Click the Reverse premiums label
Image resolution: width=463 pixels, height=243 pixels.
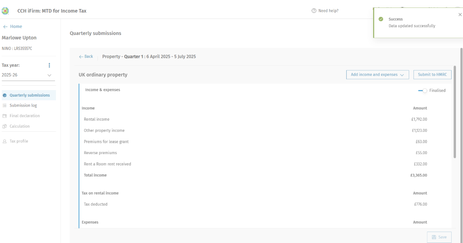100,153
